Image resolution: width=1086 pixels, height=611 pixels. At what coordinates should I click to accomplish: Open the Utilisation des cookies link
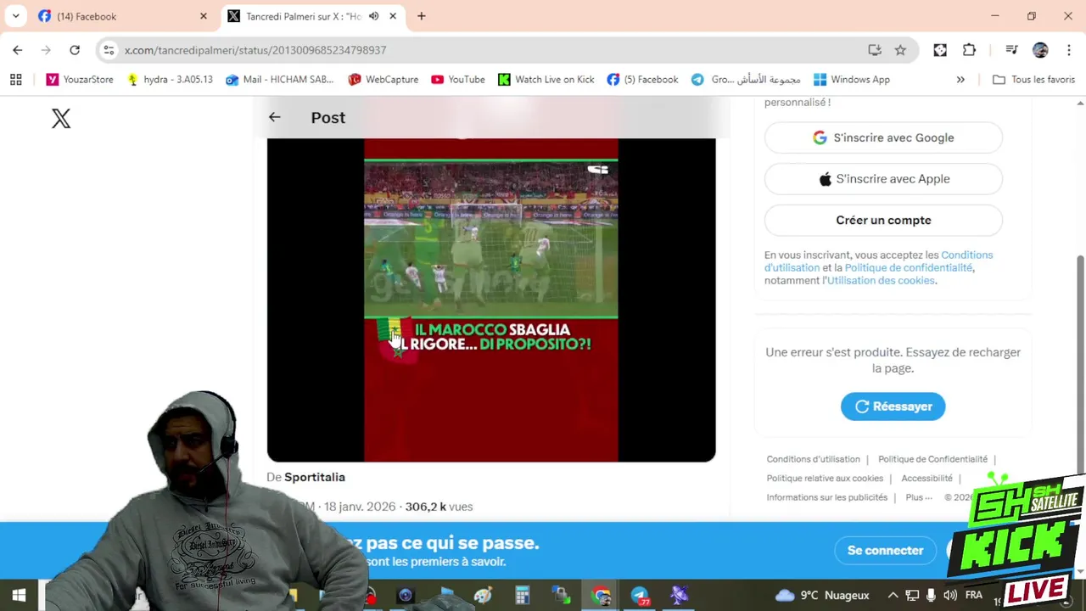tap(881, 280)
